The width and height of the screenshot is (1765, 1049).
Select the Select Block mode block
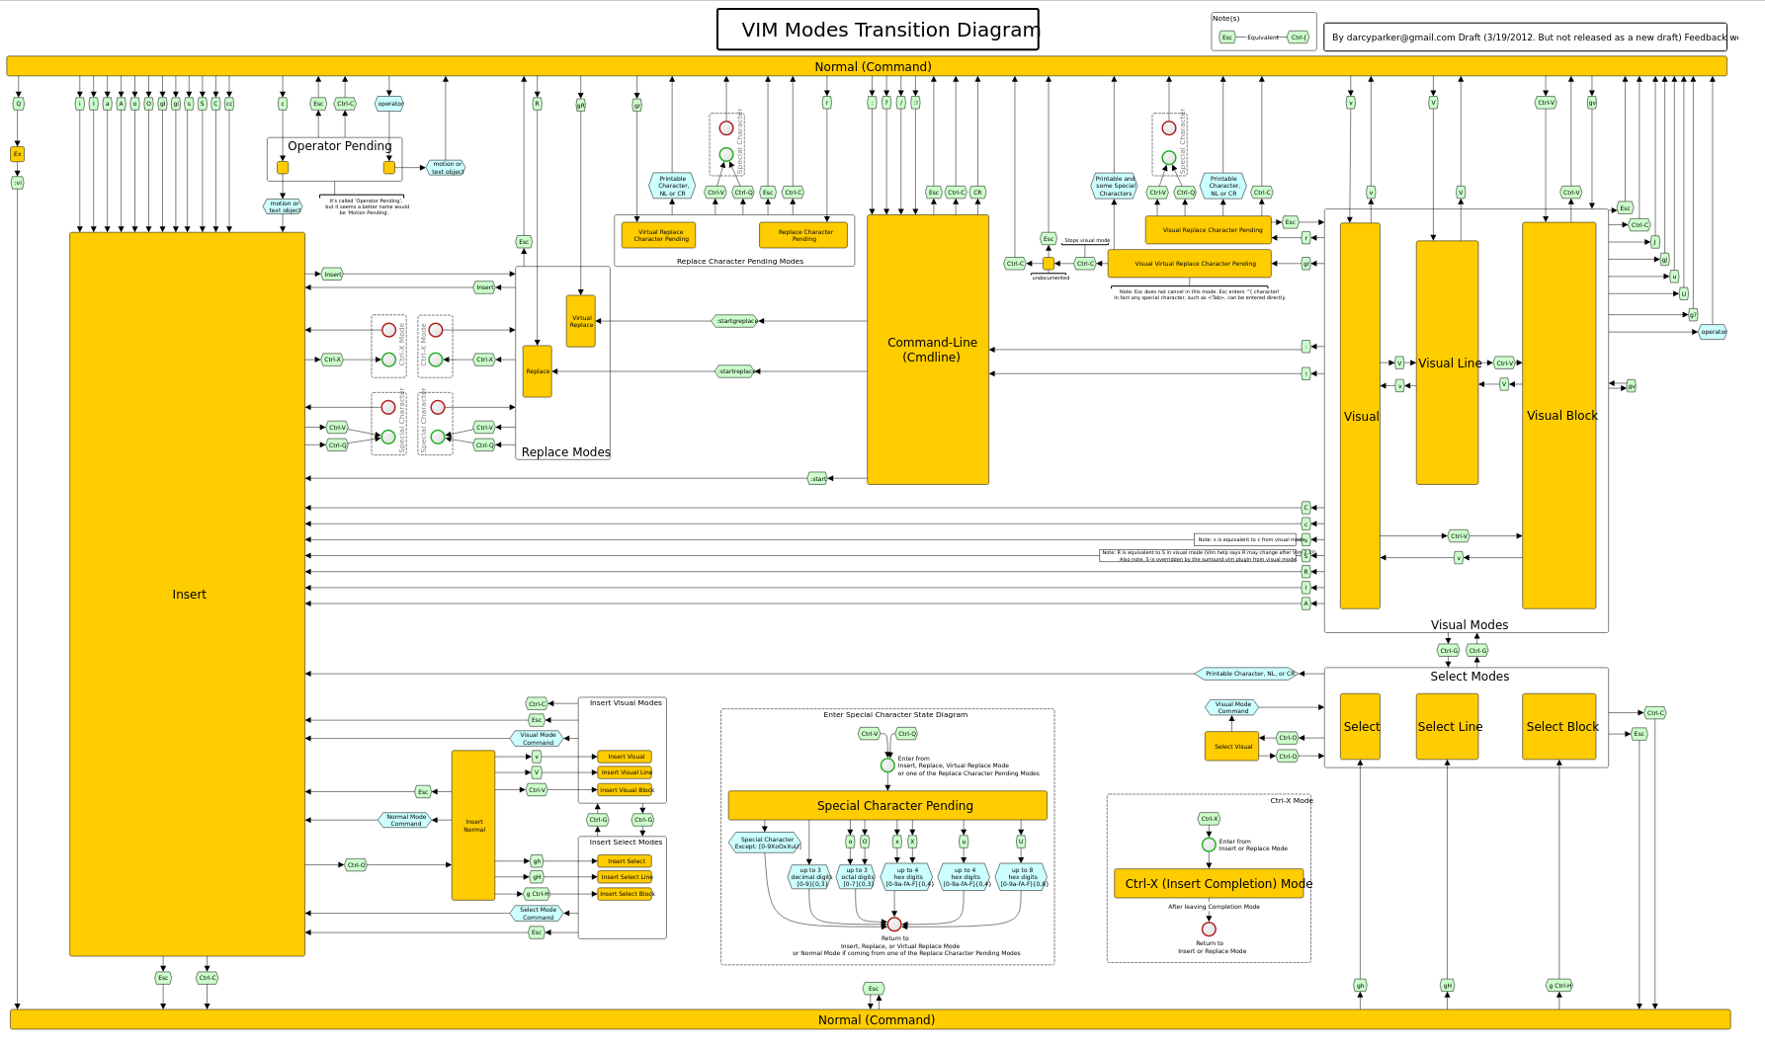(1559, 727)
